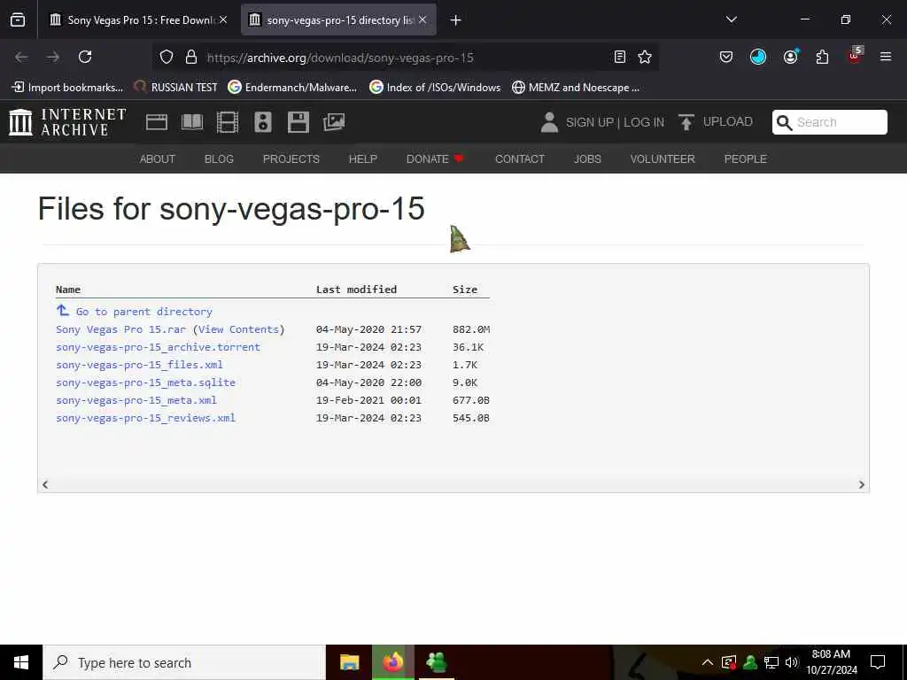
Task: Open sony-vegas-pro-15_reviews.xml
Action: (x=146, y=418)
